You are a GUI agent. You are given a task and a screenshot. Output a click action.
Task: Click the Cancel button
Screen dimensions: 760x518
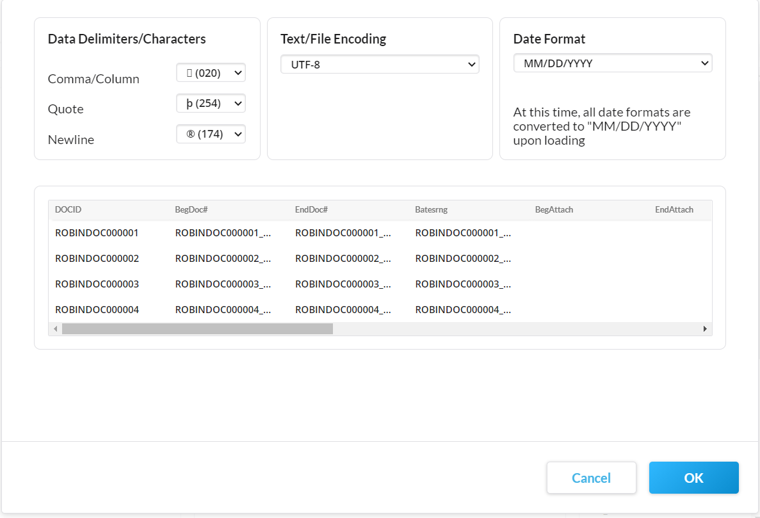591,478
